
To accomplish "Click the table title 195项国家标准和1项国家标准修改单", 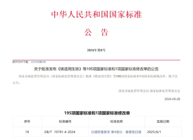I will pyautogui.click(x=97, y=113).
